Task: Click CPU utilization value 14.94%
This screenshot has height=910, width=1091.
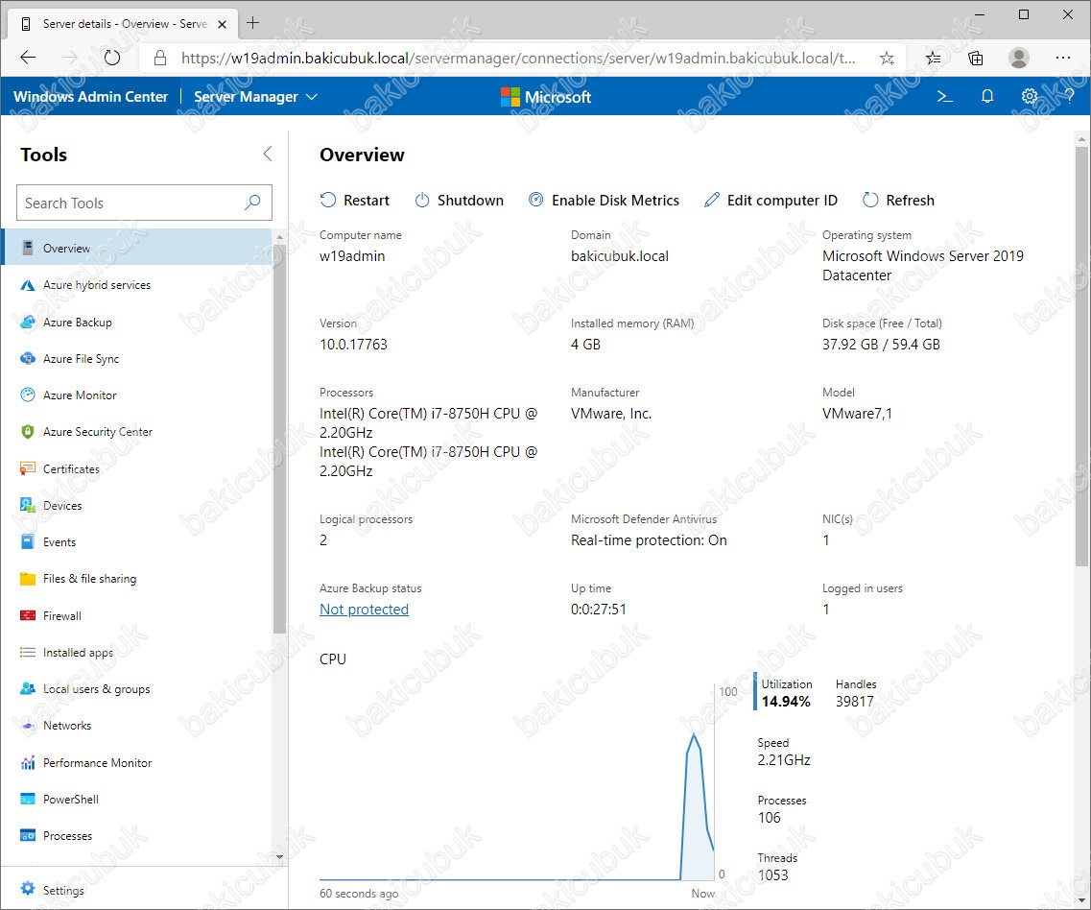Action: click(x=786, y=702)
